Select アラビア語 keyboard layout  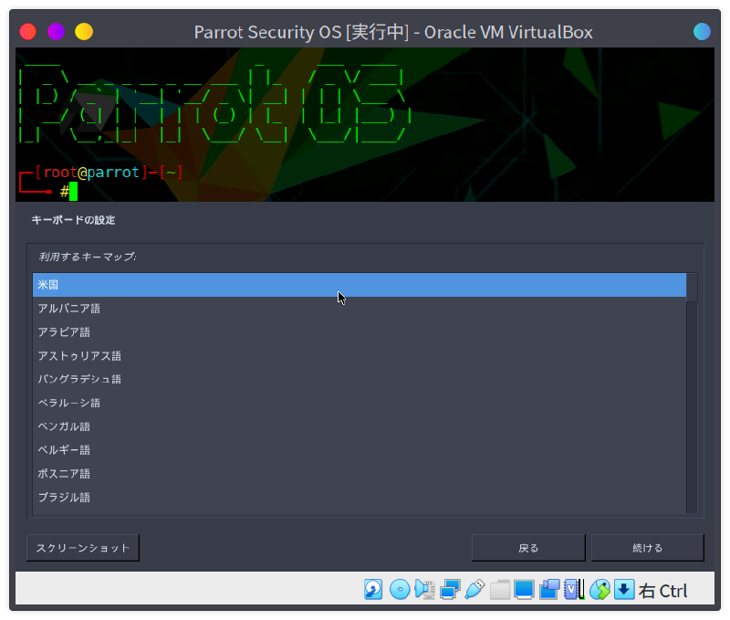359,332
